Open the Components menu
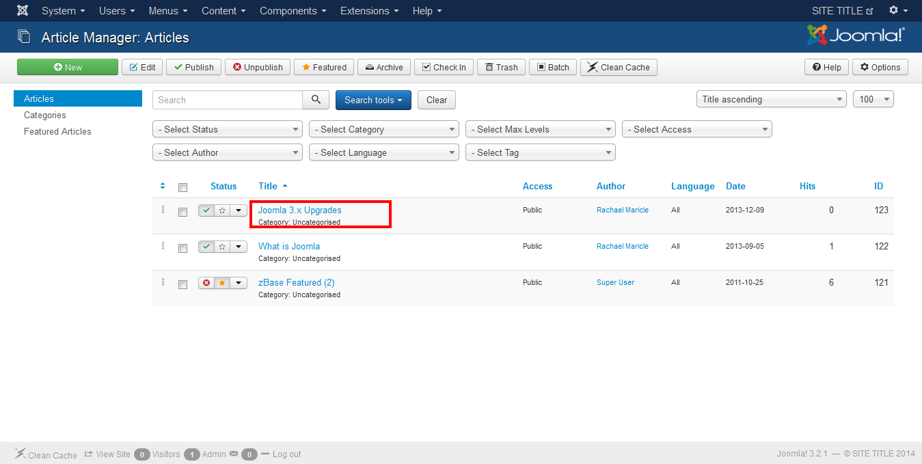Image resolution: width=922 pixels, height=464 pixels. pyautogui.click(x=293, y=11)
